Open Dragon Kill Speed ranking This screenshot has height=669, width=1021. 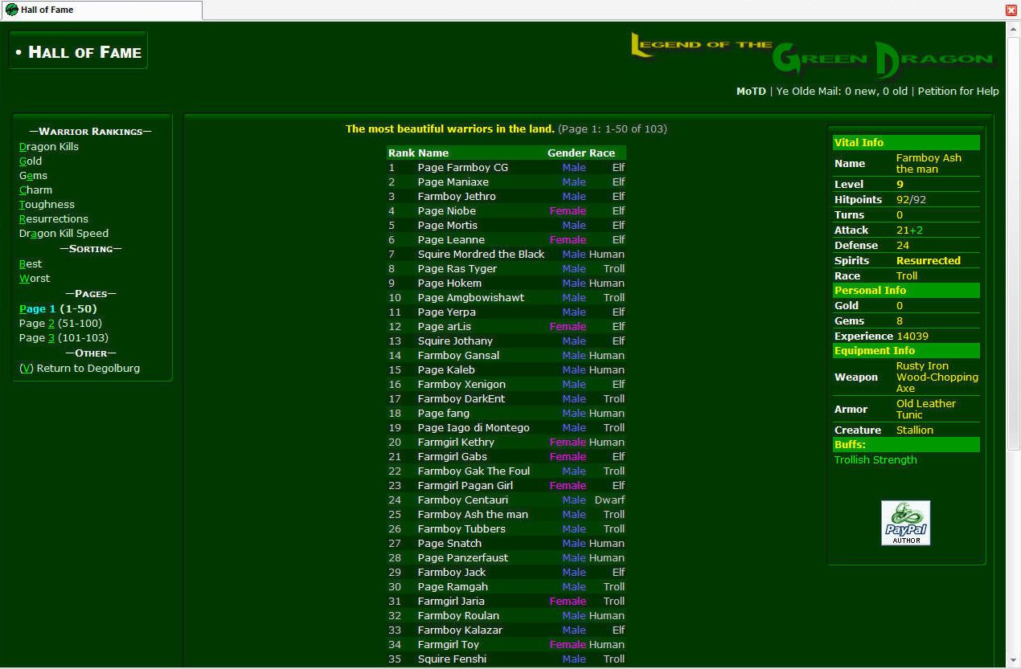tap(64, 234)
